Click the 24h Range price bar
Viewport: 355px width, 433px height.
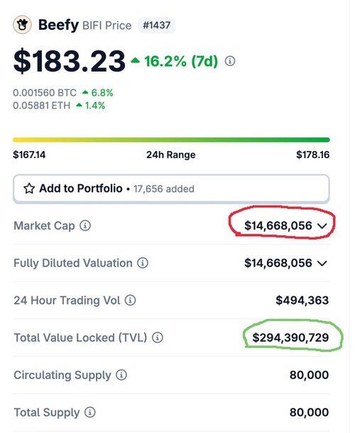pos(171,140)
